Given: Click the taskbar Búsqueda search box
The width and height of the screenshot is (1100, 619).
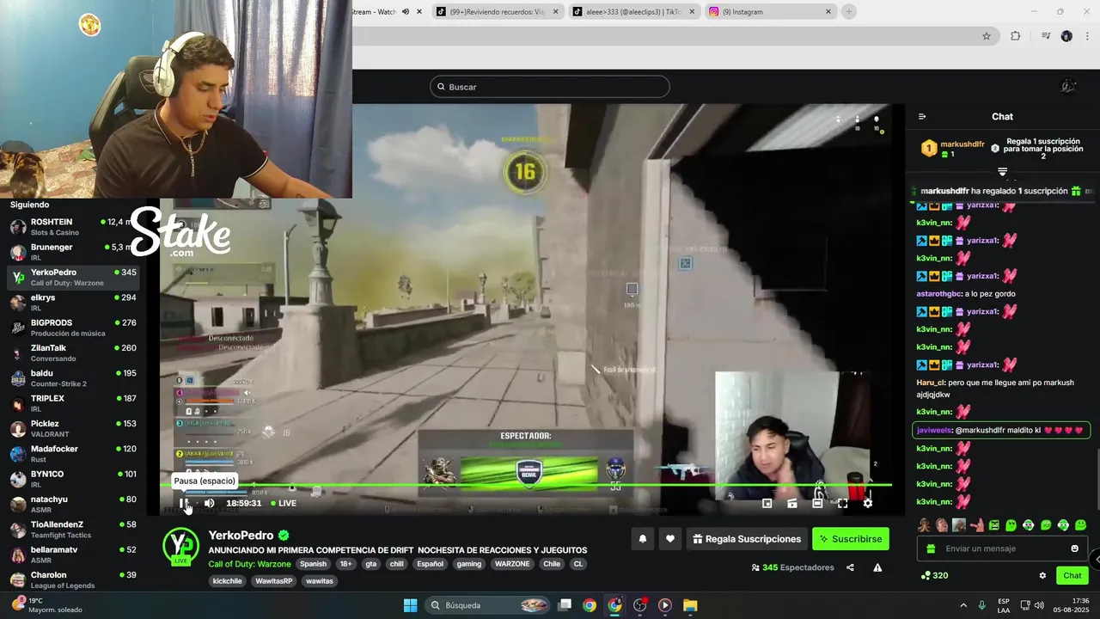Looking at the screenshot, I should tap(487, 605).
